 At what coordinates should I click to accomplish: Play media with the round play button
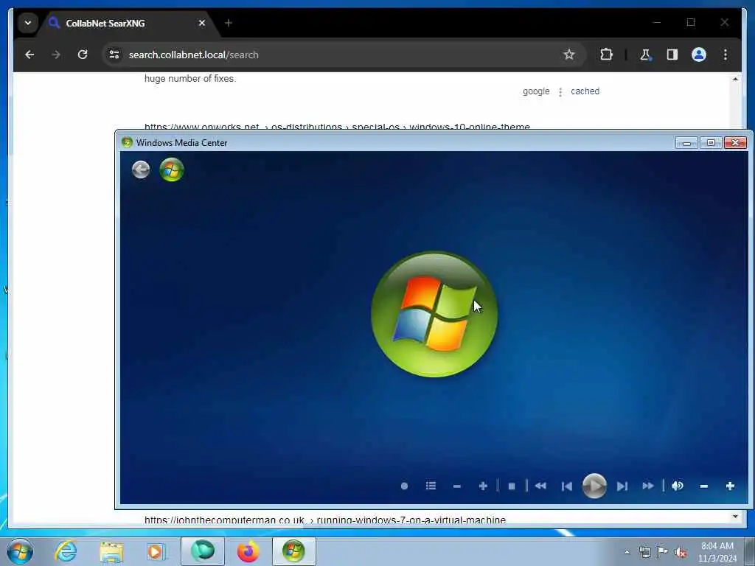click(594, 486)
